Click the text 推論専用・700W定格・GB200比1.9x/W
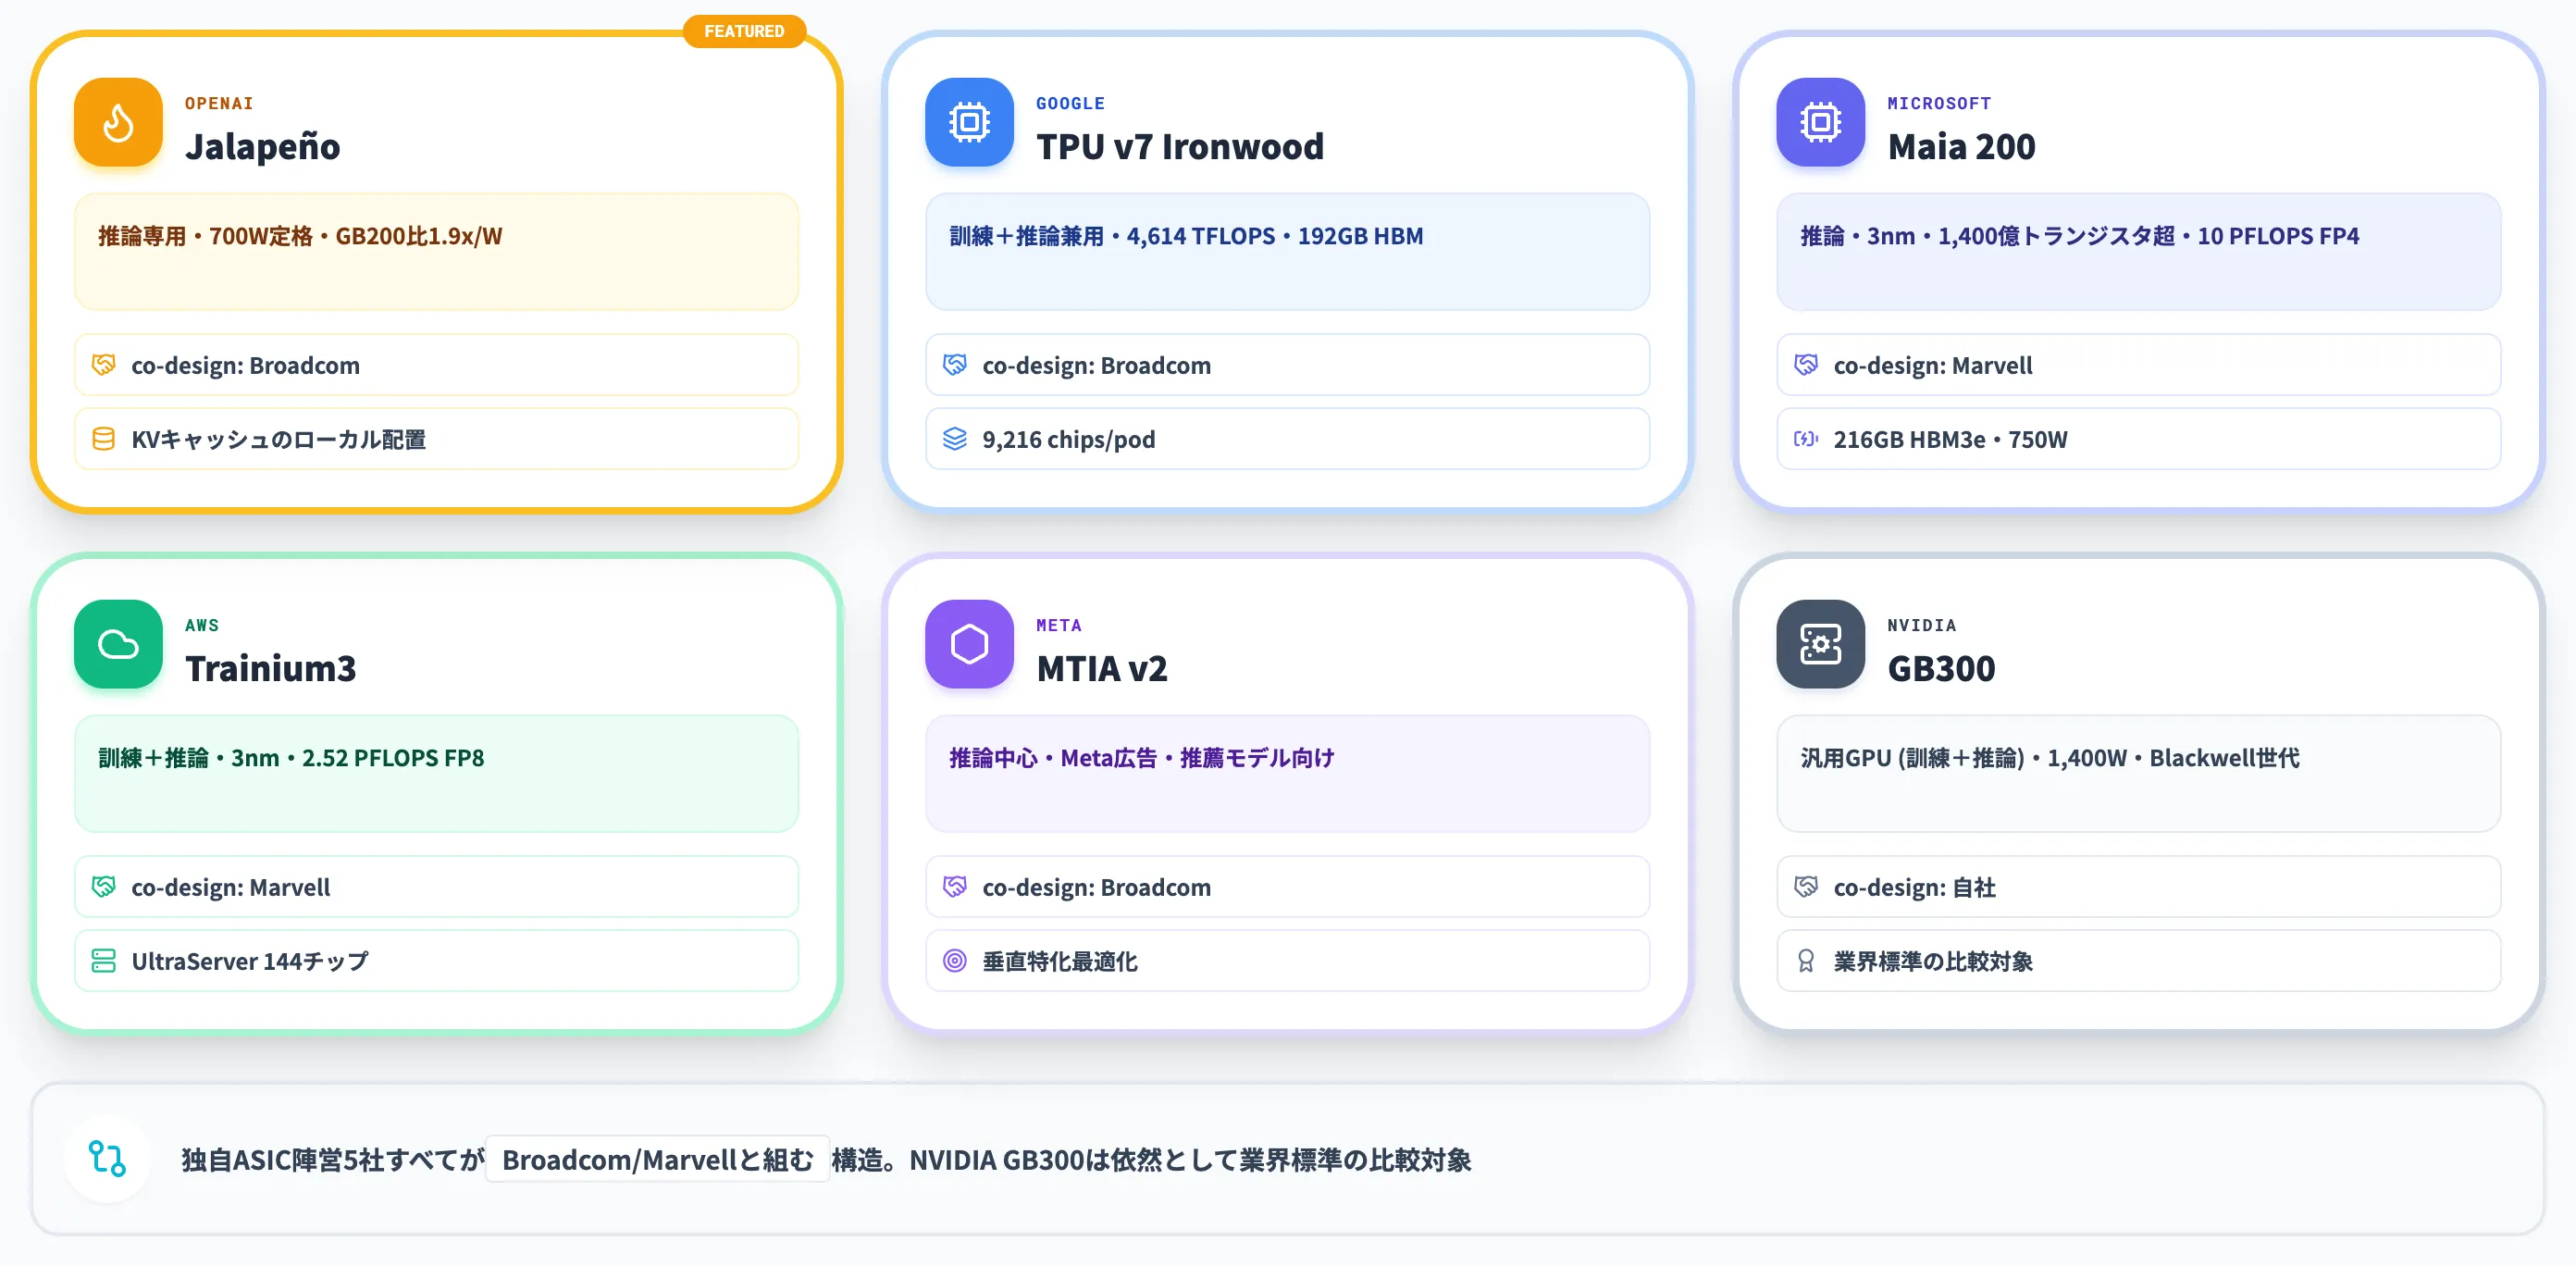 coord(300,236)
